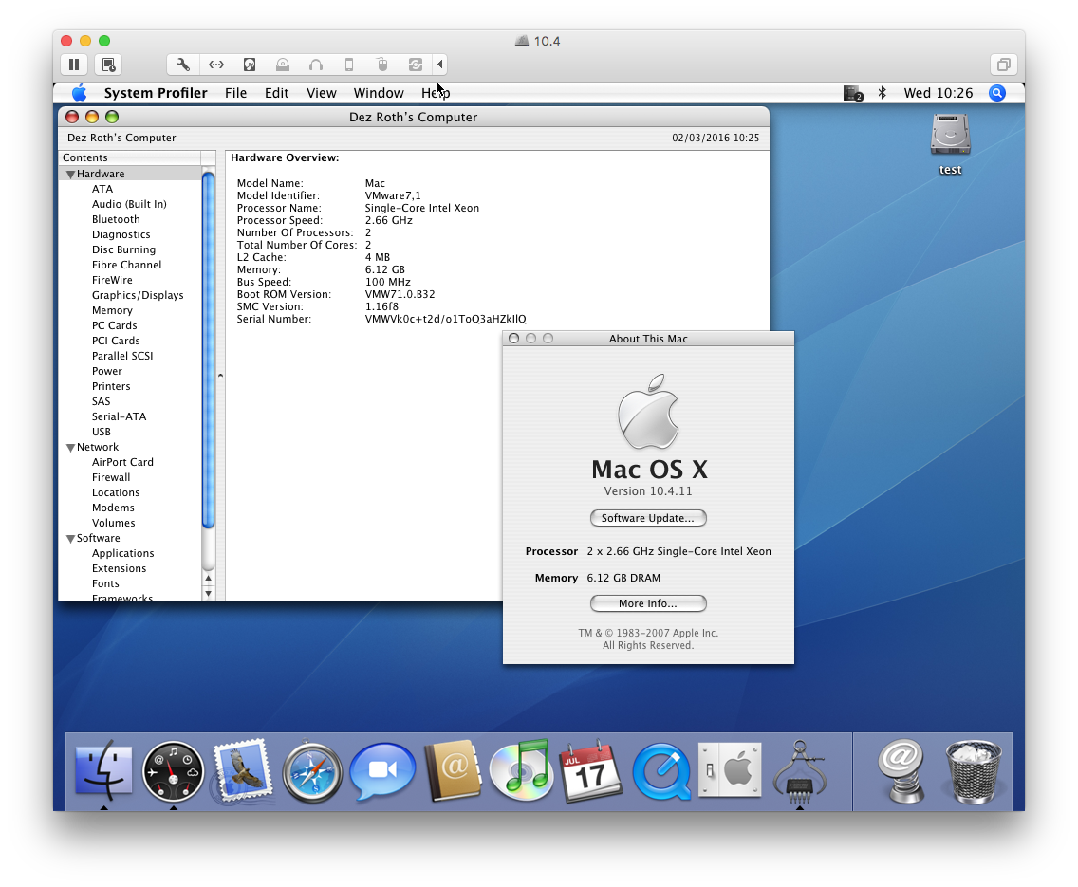Open VM settings wrench icon
This screenshot has width=1078, height=887.
(183, 65)
